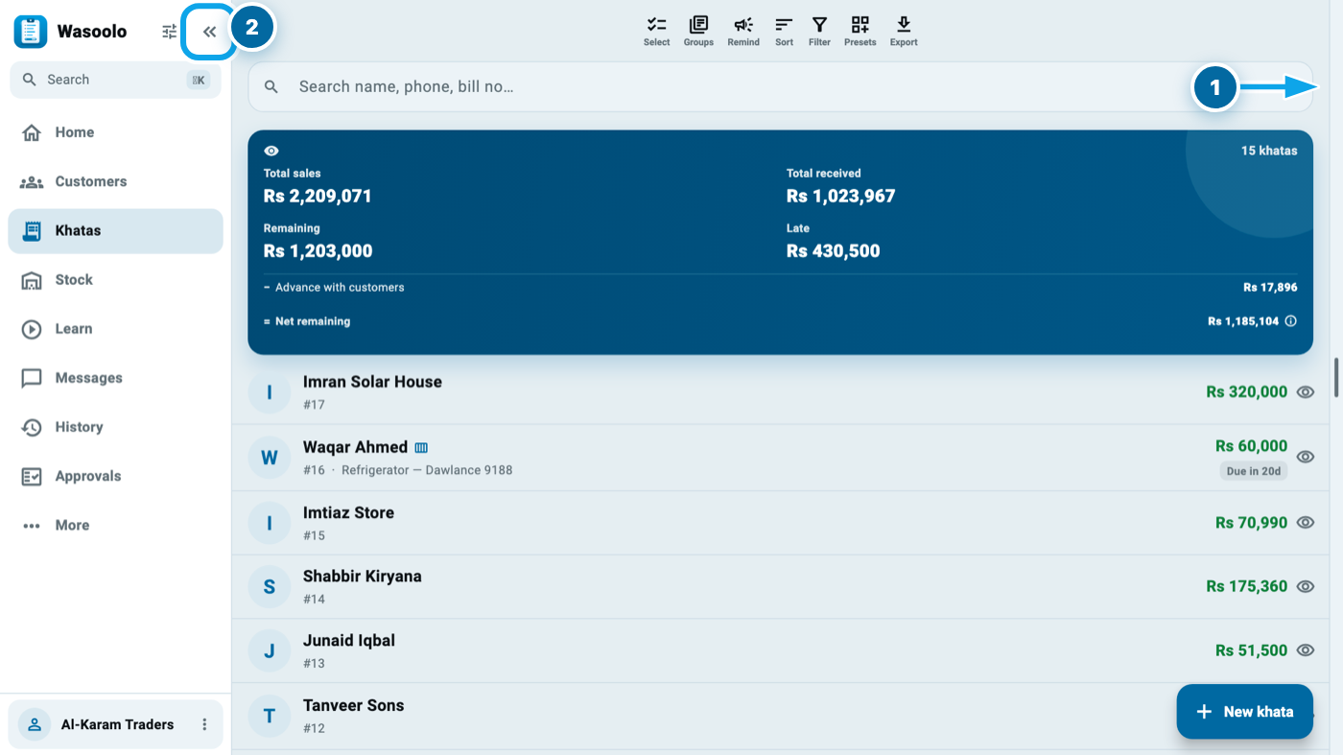Toggle eye icon for Imtiaz Store

tap(1306, 523)
